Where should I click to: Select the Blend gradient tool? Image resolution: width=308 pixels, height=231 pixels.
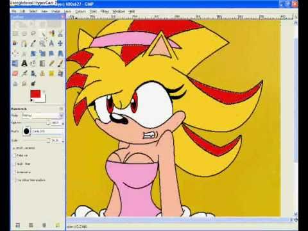click(x=42, y=64)
